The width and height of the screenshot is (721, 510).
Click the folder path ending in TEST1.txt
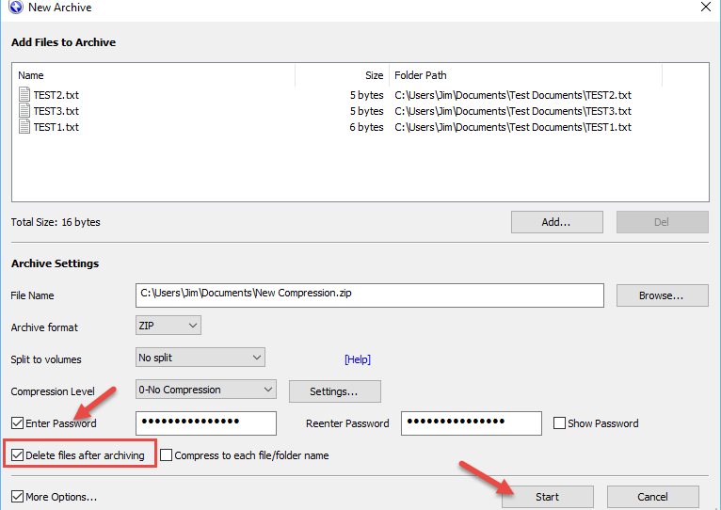513,127
